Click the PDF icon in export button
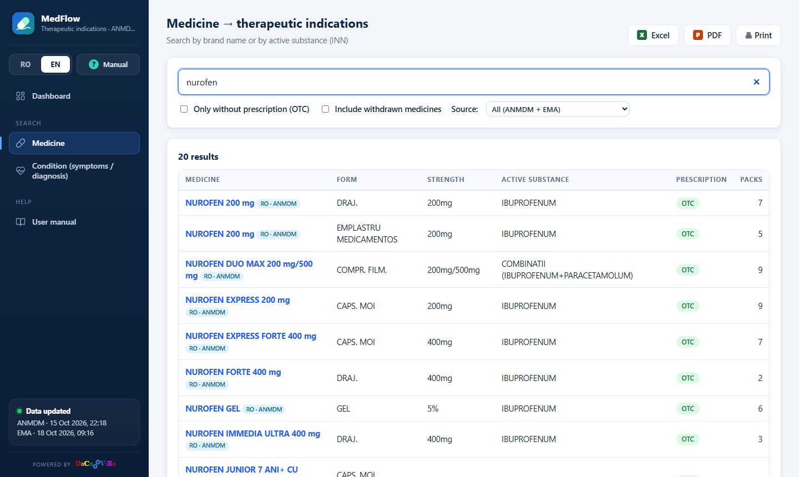The image size is (799, 477). point(698,35)
